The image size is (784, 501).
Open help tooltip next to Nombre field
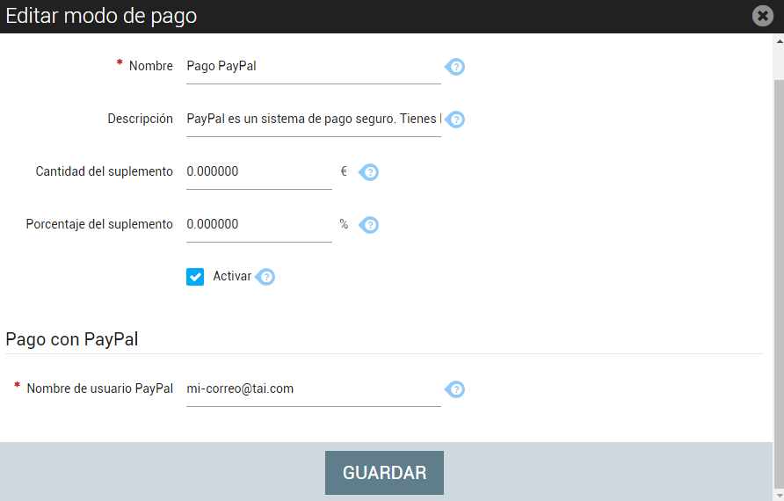455,67
